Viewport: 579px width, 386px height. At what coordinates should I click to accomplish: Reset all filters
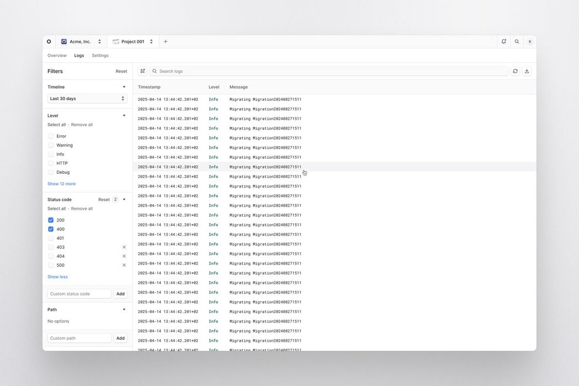point(121,71)
